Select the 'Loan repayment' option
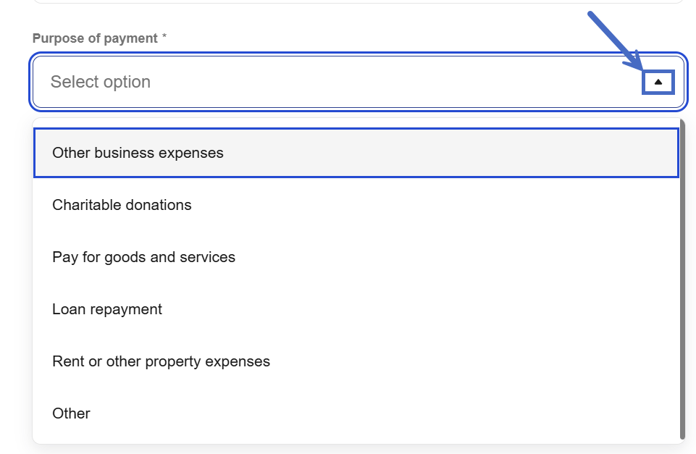The height and width of the screenshot is (454, 696). click(x=107, y=309)
